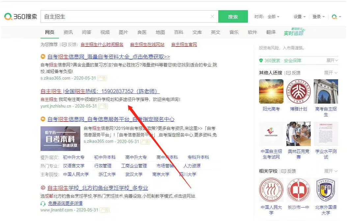Open the 百科 tab
The width and height of the screenshot is (347, 221).
(179, 32)
